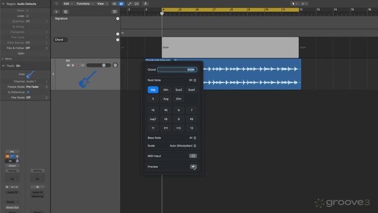Click add button below Signature track
Screen dimensions: 378x213
coord(118,34)
